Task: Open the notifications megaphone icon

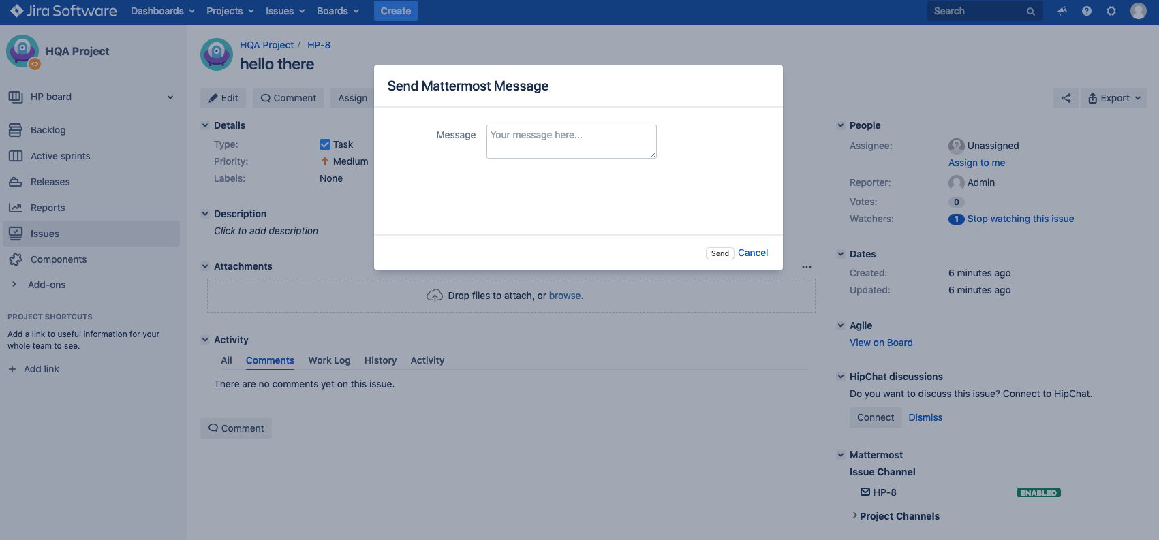Action: [1062, 11]
